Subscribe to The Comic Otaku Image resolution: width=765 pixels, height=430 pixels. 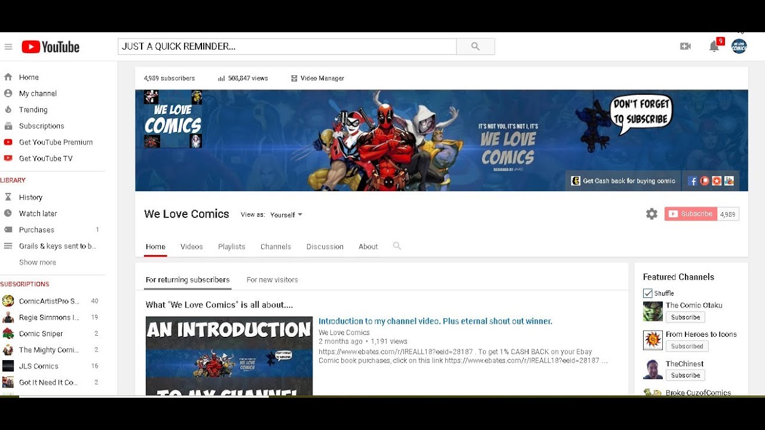pos(686,317)
